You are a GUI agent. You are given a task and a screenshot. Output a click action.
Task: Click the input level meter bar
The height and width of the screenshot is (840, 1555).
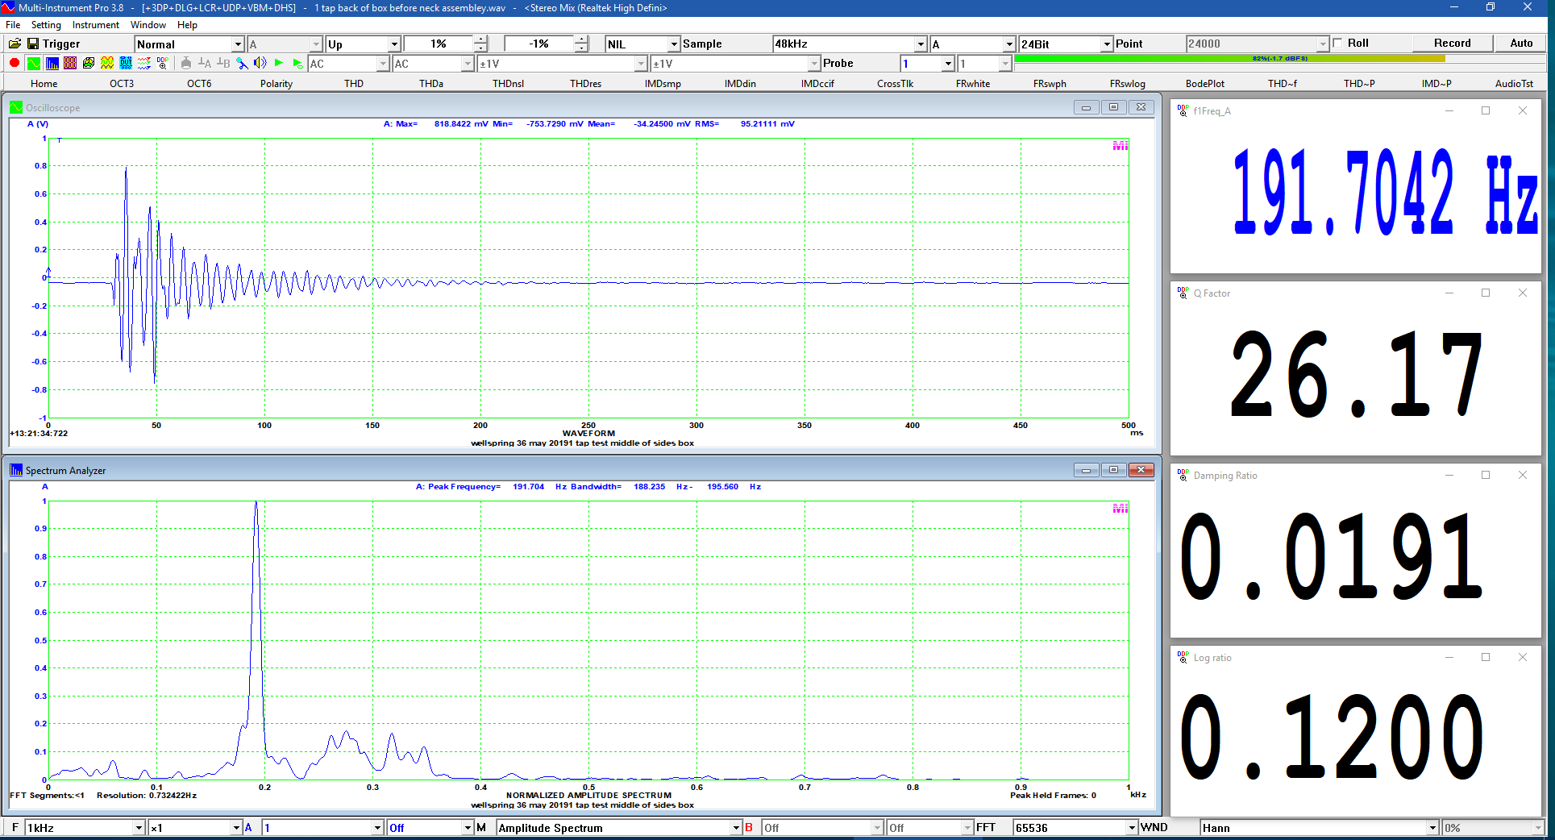1279,59
